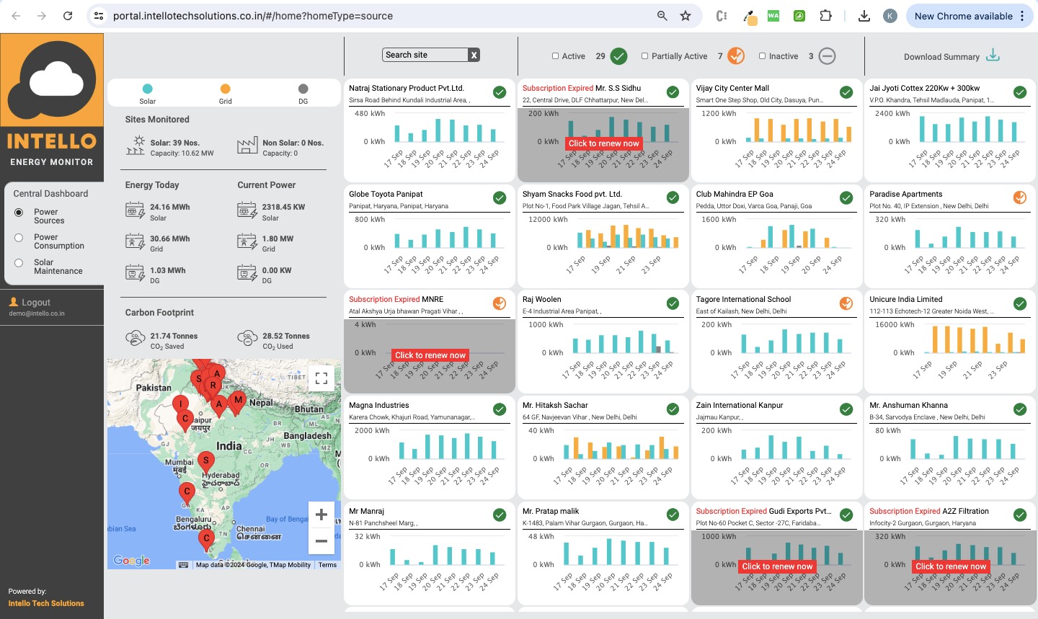The height and width of the screenshot is (619, 1038).
Task: Open the browser Extensions puzzle dropdown
Action: coord(825,15)
